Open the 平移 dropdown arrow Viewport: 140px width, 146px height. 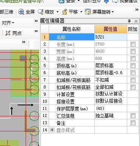coord(81,12)
